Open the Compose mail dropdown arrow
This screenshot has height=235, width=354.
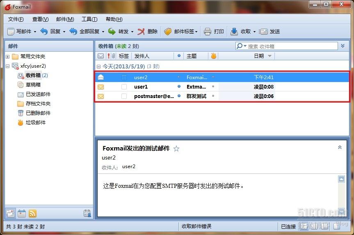pos(35,32)
